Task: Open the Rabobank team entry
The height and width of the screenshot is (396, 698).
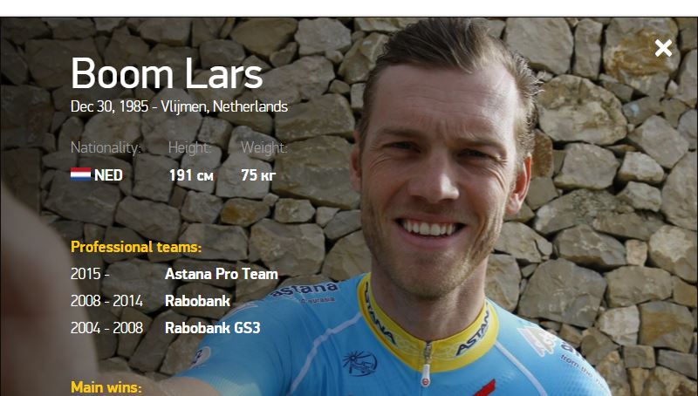Action: tap(198, 301)
